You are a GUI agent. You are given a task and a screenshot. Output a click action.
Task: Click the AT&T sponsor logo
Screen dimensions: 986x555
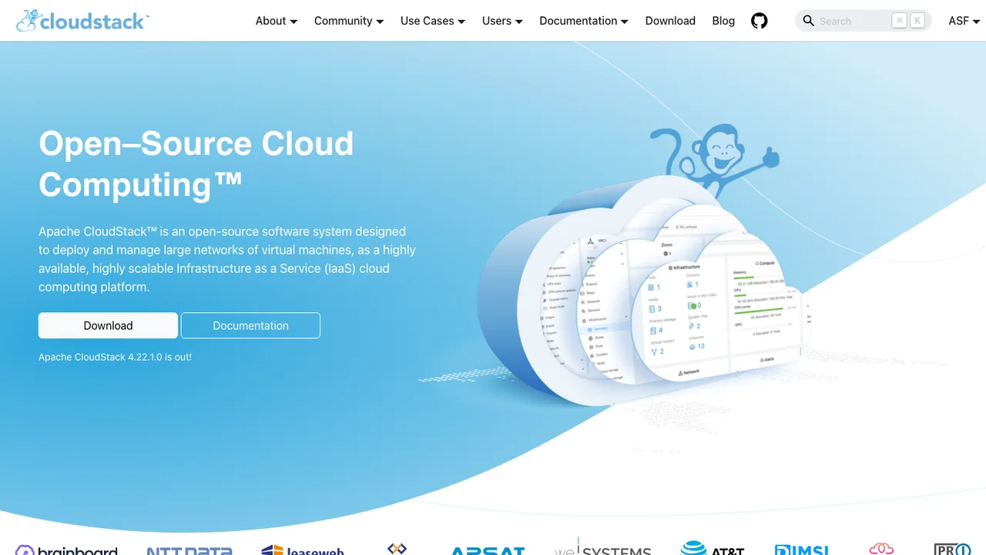[x=713, y=548]
